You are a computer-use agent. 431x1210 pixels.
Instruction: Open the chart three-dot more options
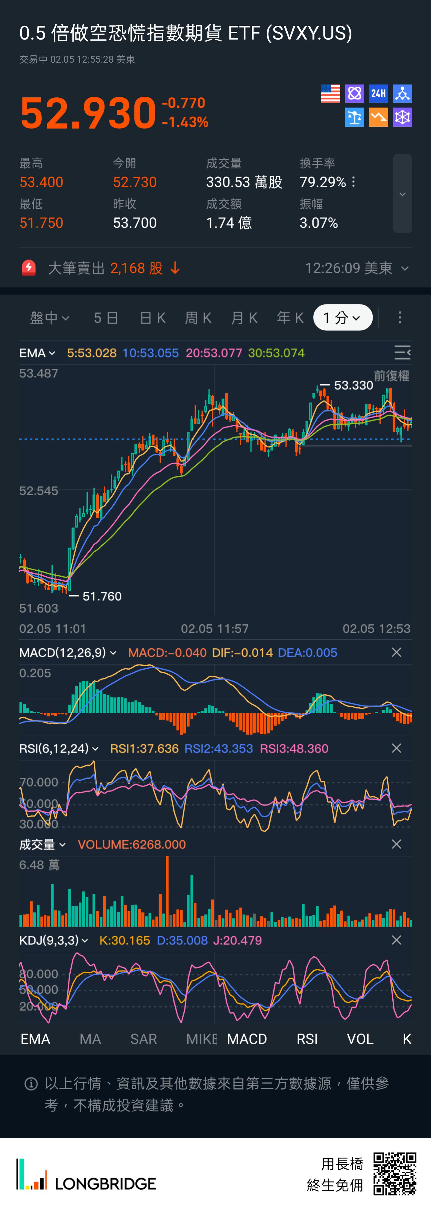point(400,318)
